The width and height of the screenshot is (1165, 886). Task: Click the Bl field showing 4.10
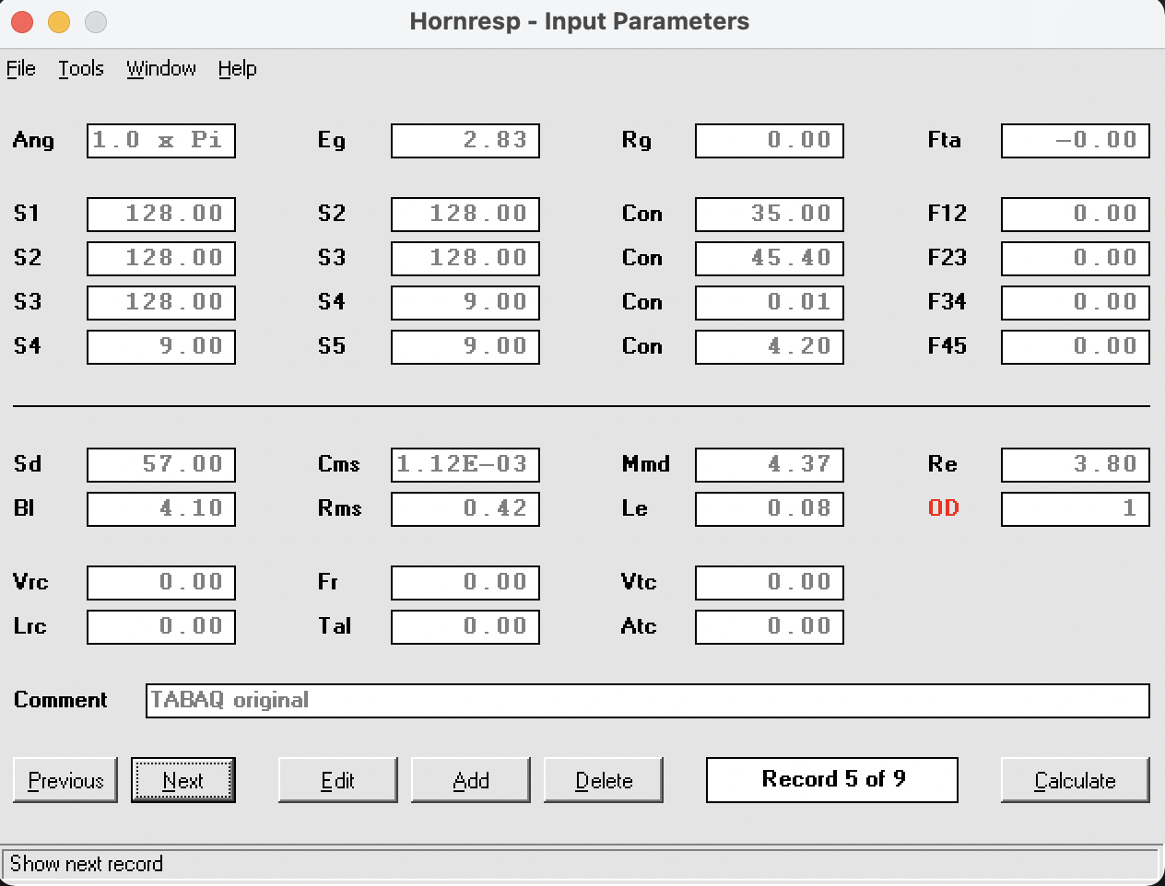coord(161,509)
